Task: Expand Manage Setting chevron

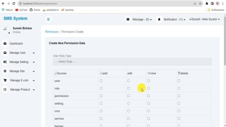Action: click(x=34, y=62)
